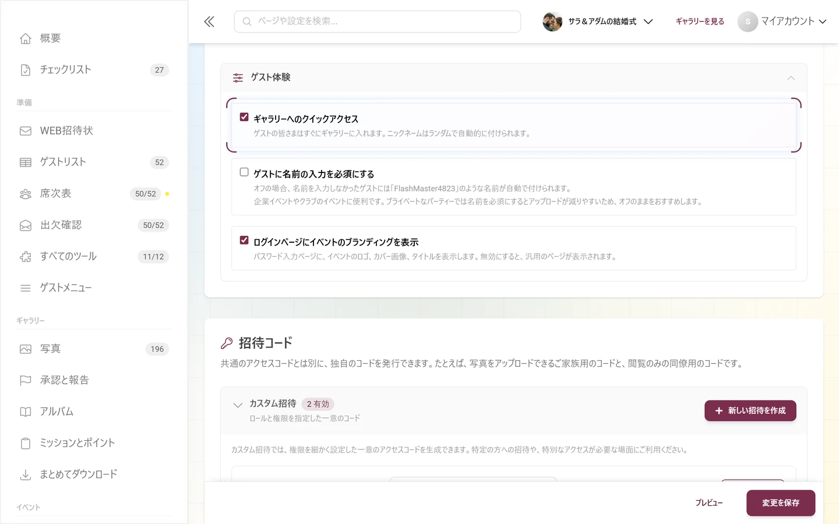Click the 196 badge next to 写真
Screen dimensions: 839x524
(157, 349)
